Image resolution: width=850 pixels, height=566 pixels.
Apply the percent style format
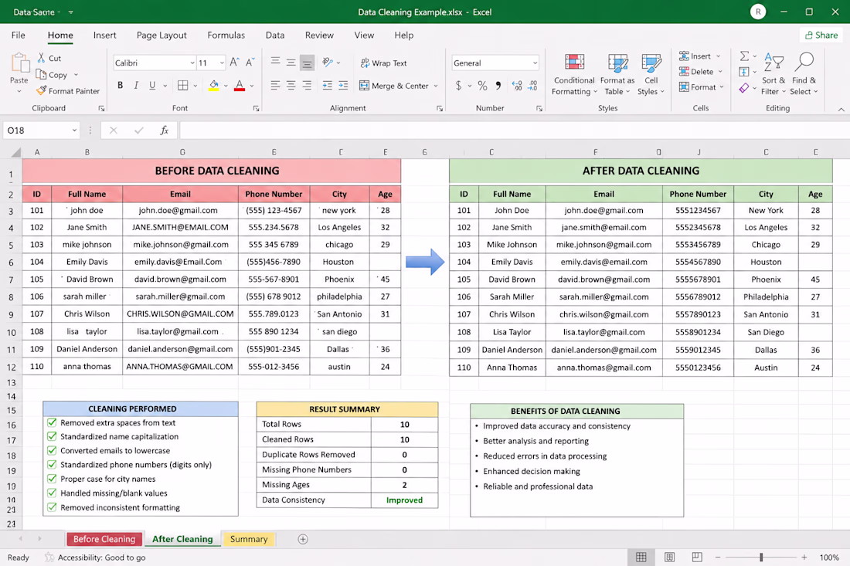482,86
